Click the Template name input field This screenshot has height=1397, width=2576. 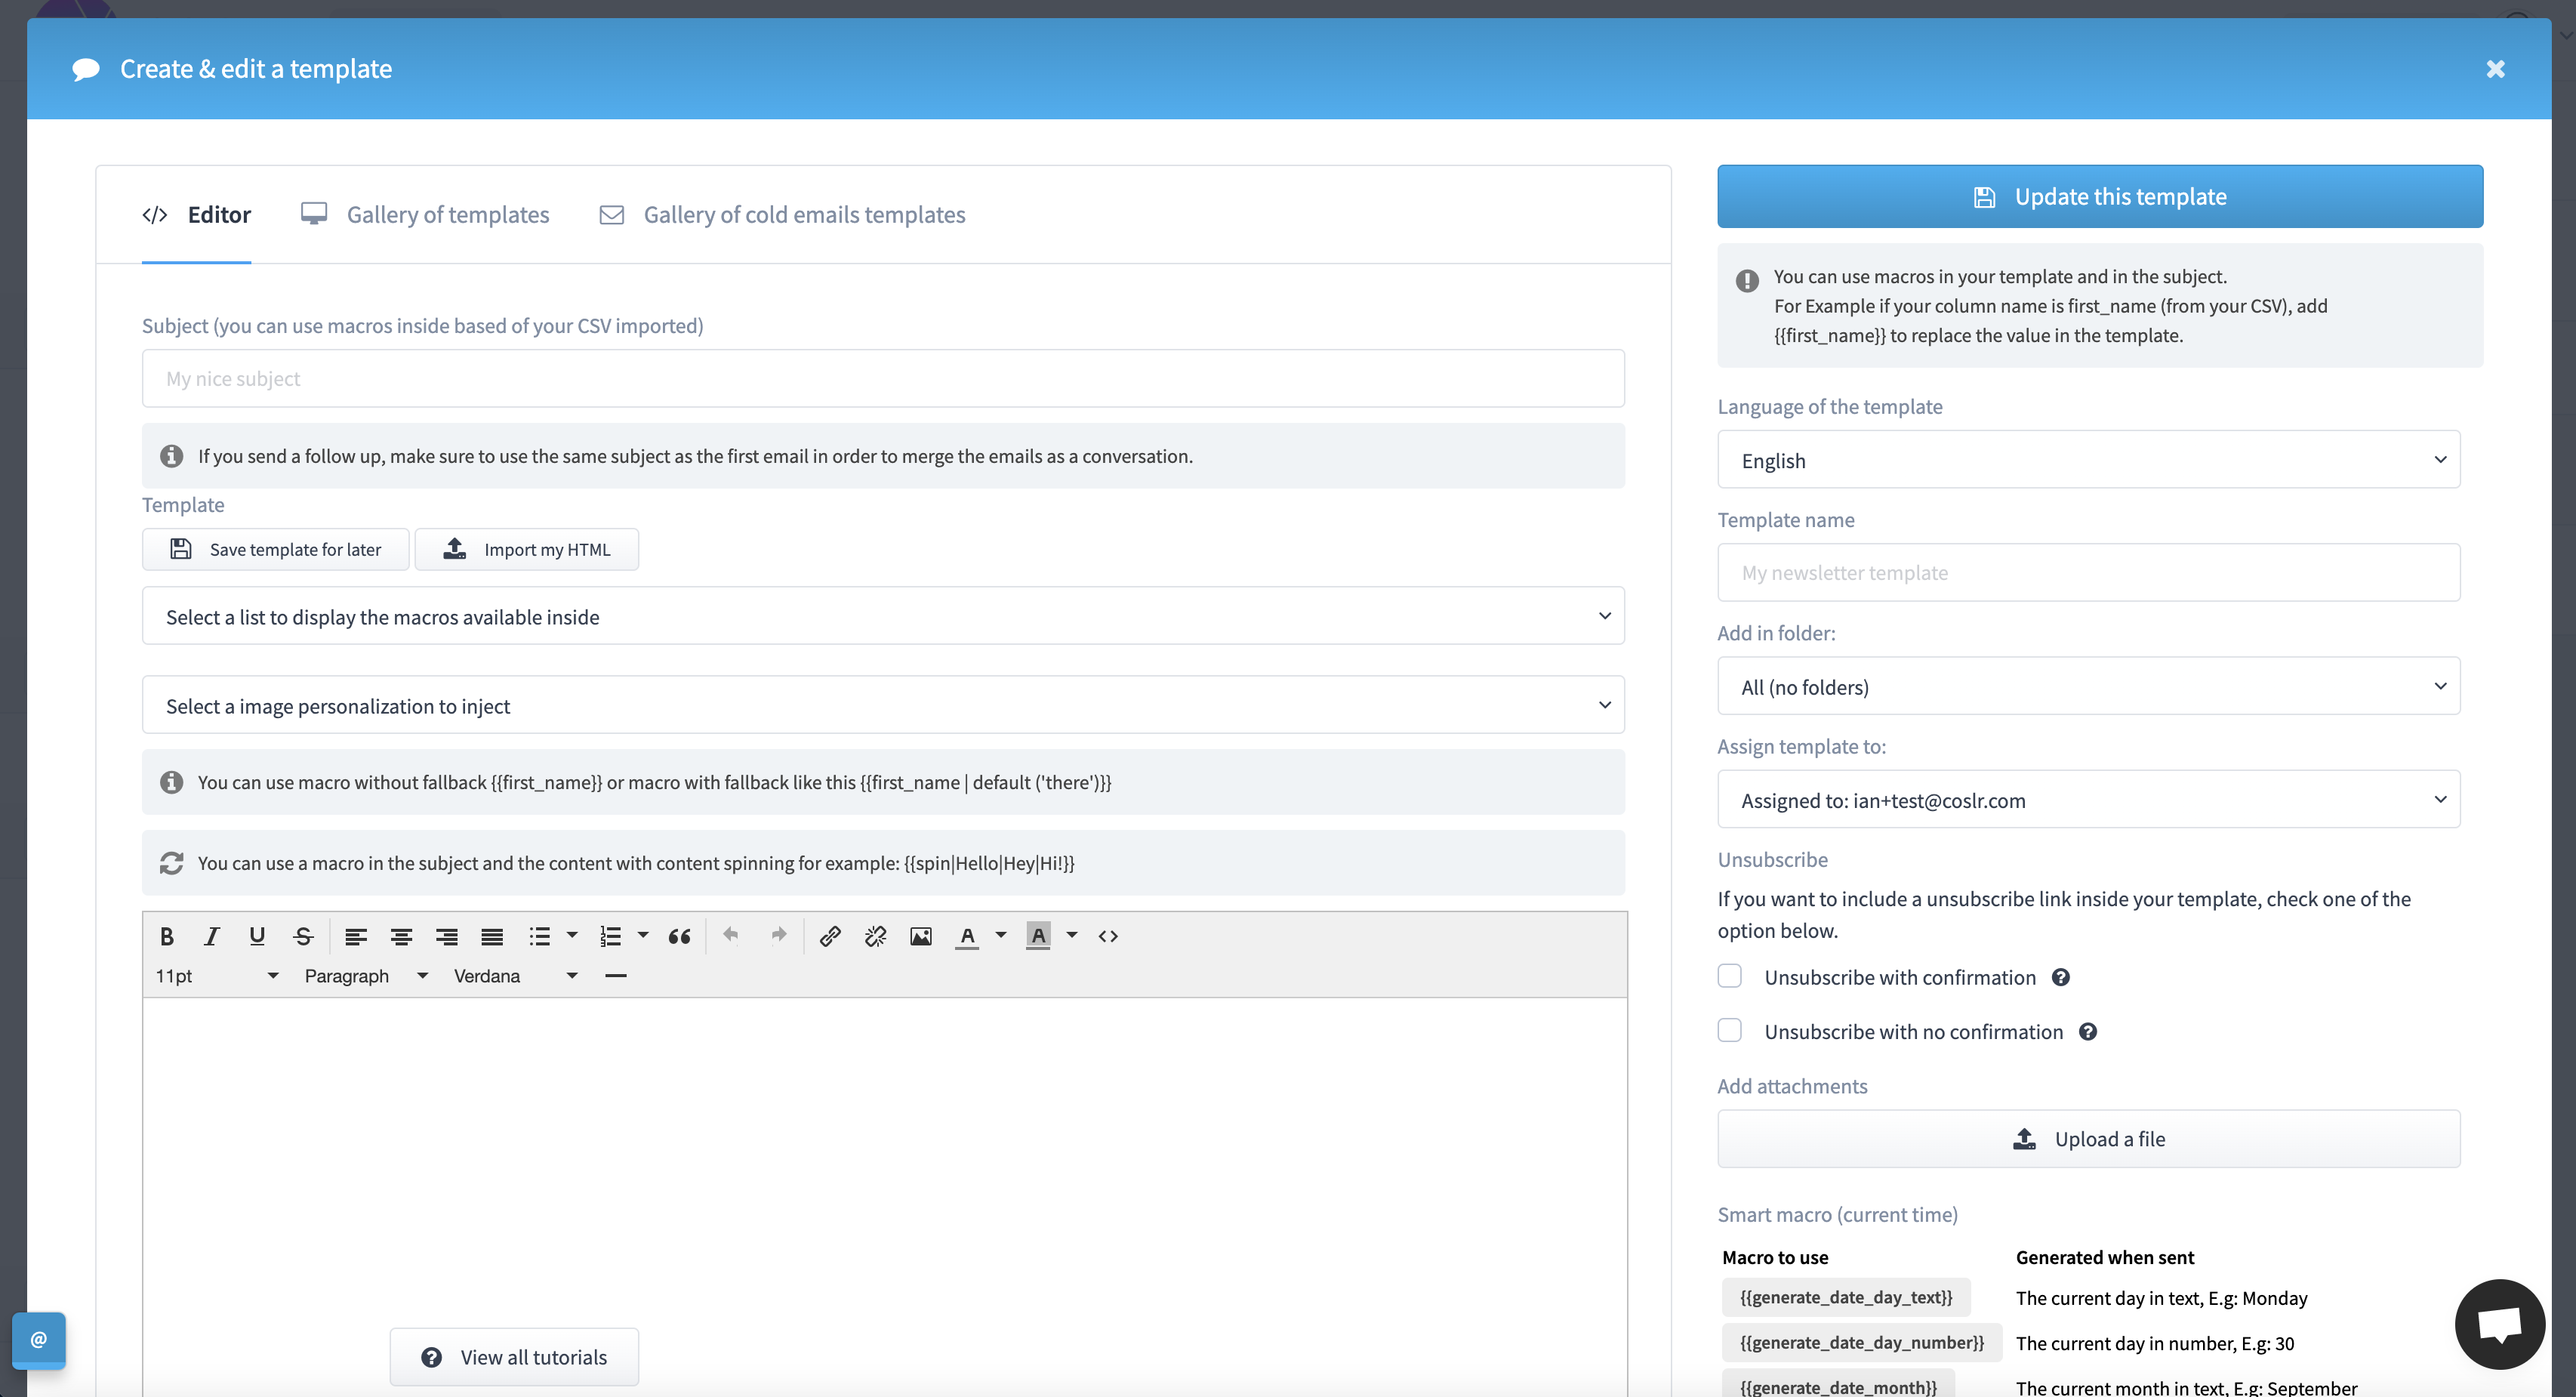click(2088, 573)
